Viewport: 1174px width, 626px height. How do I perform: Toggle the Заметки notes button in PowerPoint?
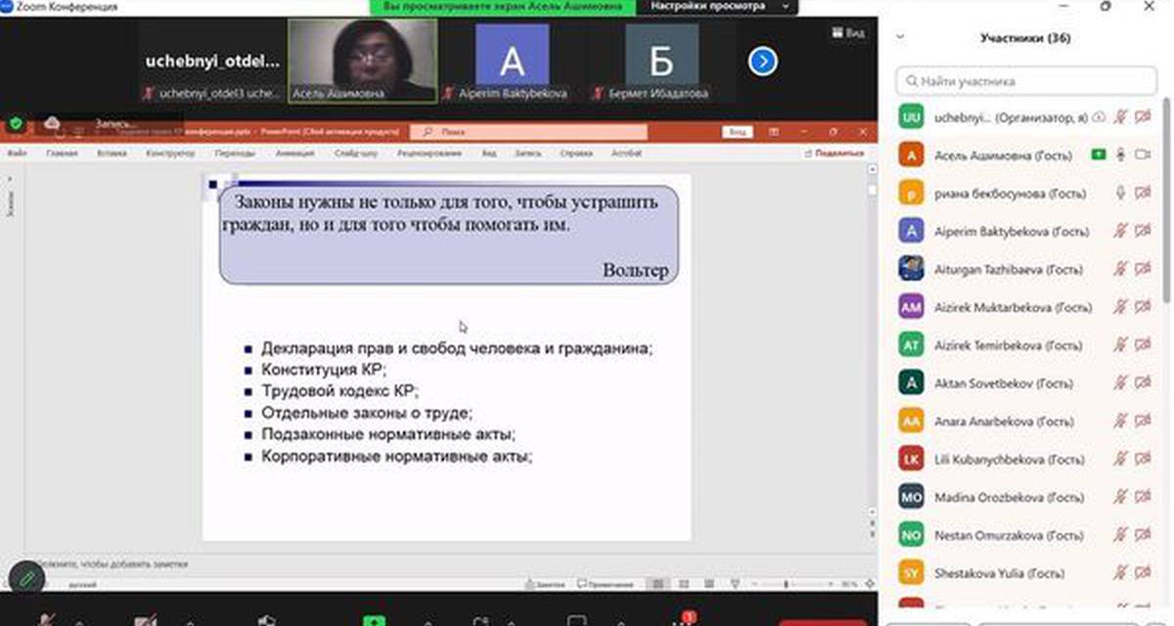[x=546, y=584]
